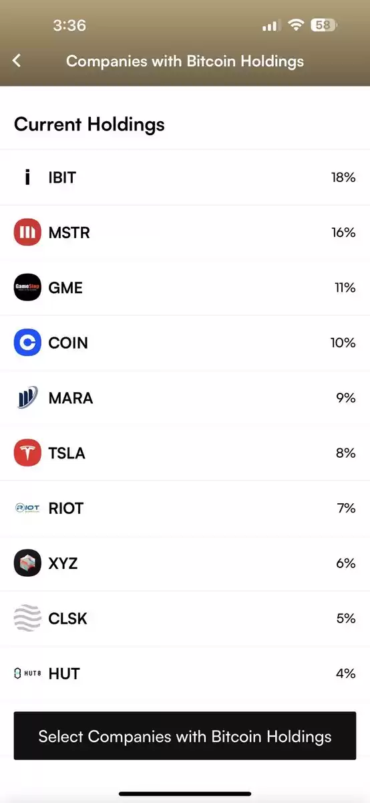The height and width of the screenshot is (803, 370).
Task: Tap the IBIT 18% allocation
Action: point(343,177)
